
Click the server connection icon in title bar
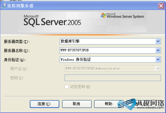3,6
